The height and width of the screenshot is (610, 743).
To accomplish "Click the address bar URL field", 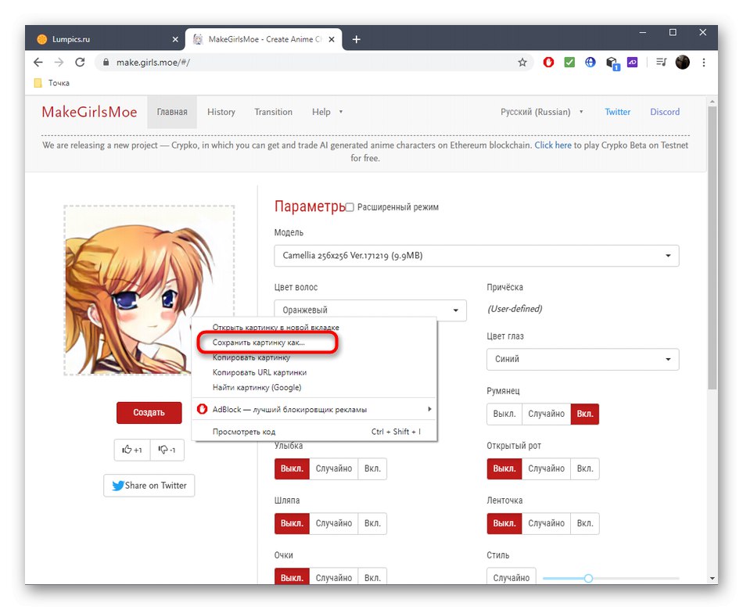I will (x=313, y=63).
